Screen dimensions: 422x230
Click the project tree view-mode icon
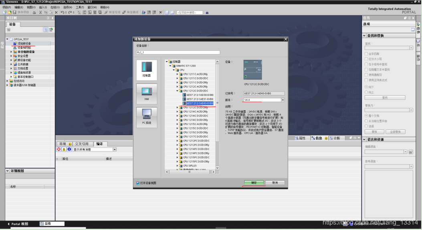pyautogui.click(x=46, y=30)
